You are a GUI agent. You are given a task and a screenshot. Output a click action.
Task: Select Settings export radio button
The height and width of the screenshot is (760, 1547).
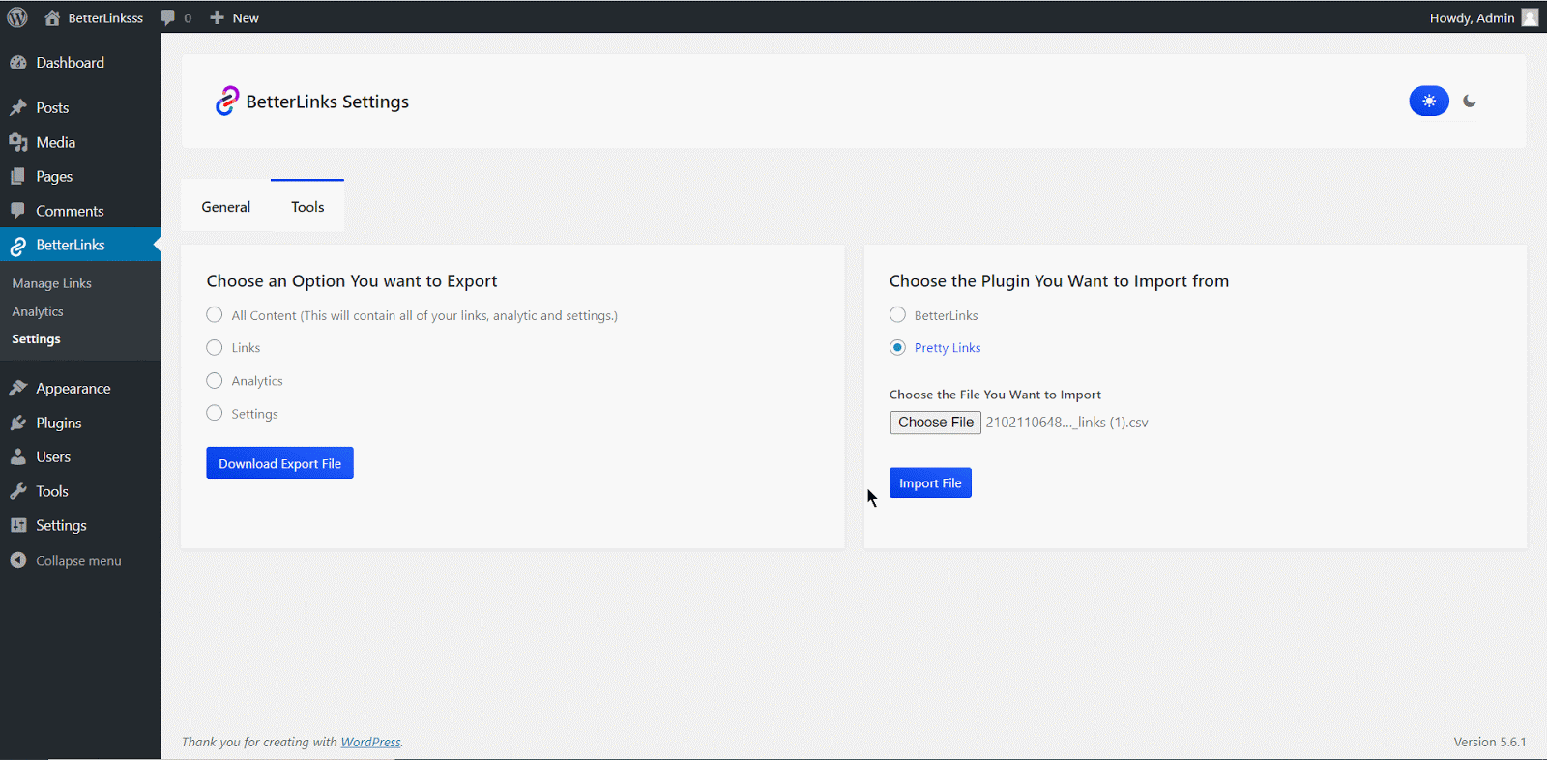(x=215, y=414)
